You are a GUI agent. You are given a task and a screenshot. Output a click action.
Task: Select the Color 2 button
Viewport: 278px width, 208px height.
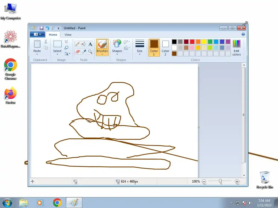pos(165,48)
